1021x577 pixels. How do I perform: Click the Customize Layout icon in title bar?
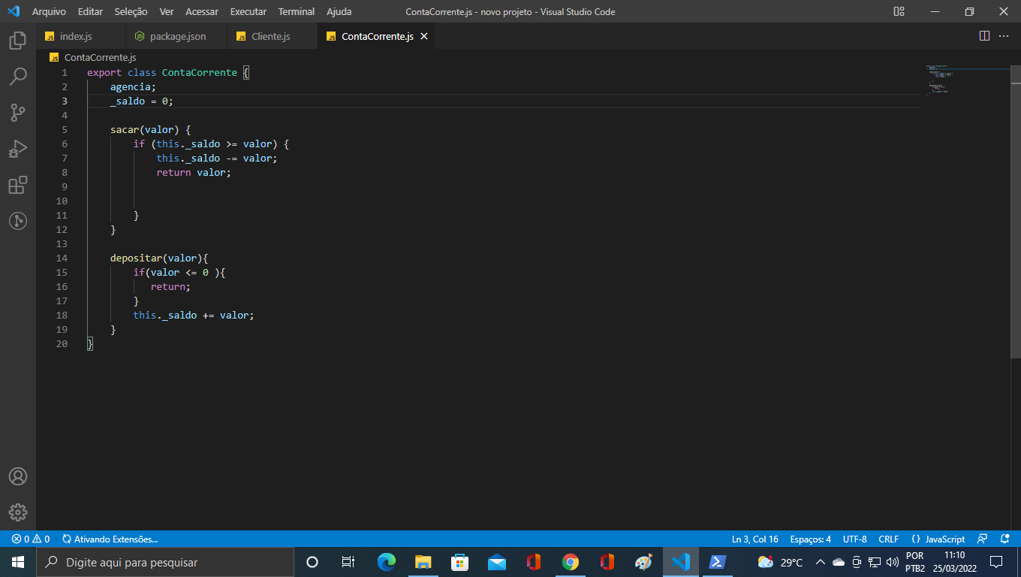point(899,11)
